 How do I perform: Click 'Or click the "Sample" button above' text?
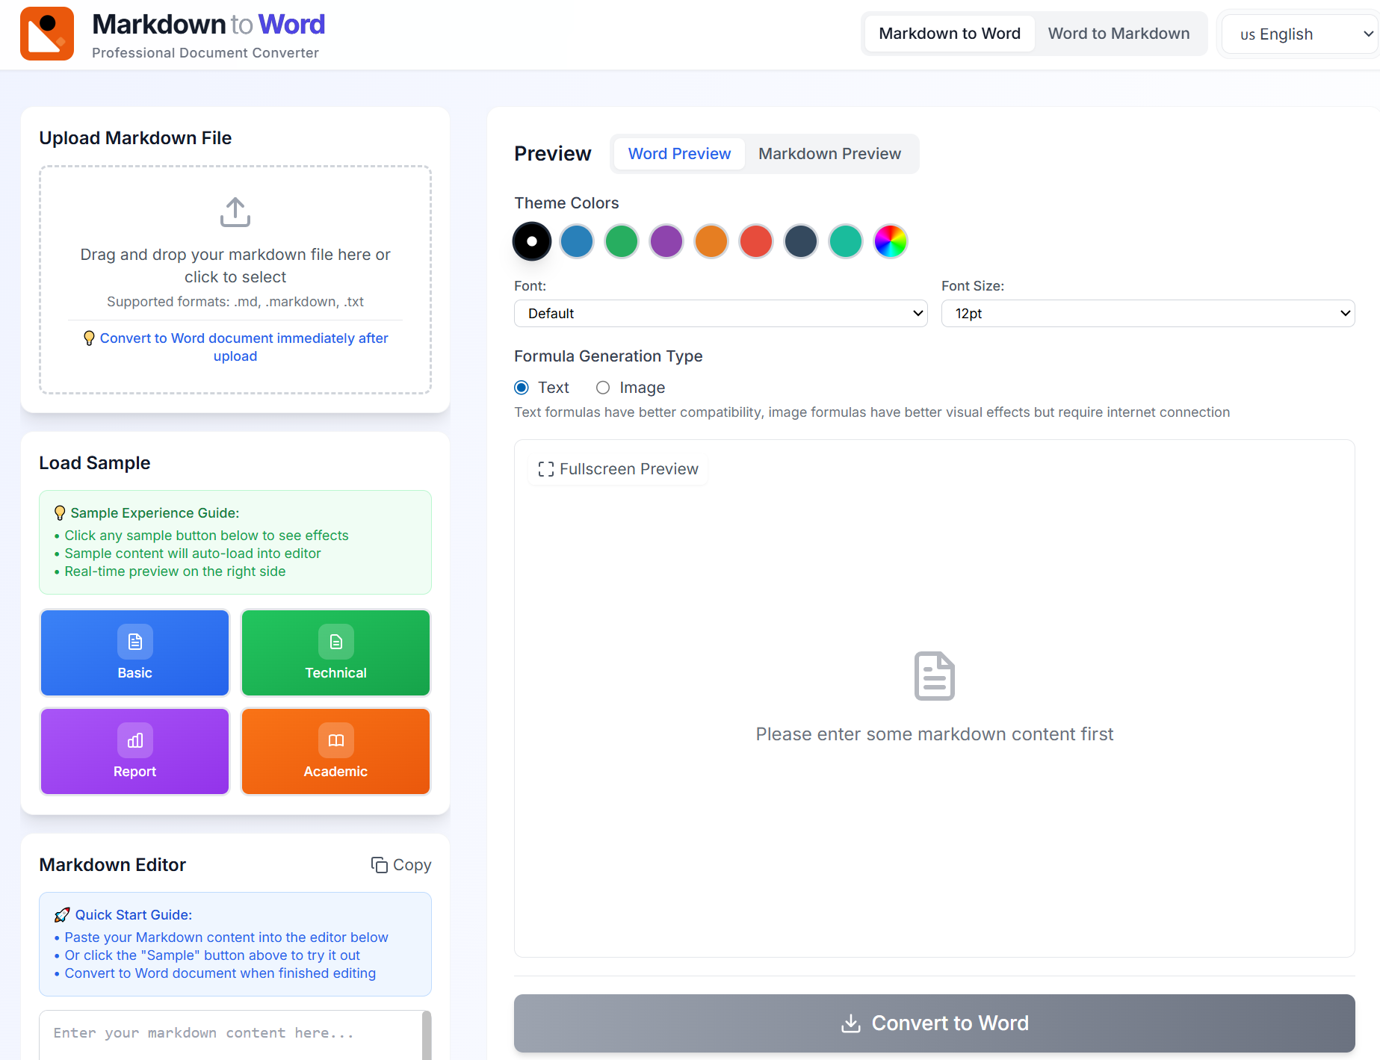click(x=212, y=955)
